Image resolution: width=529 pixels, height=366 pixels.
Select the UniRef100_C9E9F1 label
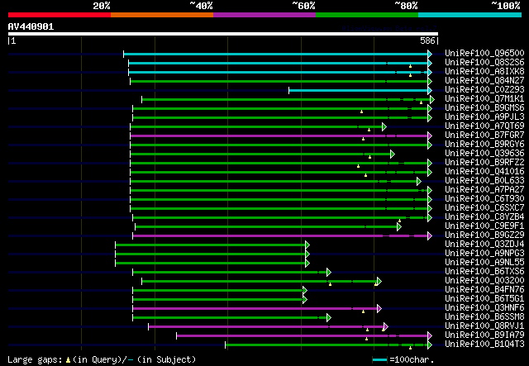click(484, 226)
